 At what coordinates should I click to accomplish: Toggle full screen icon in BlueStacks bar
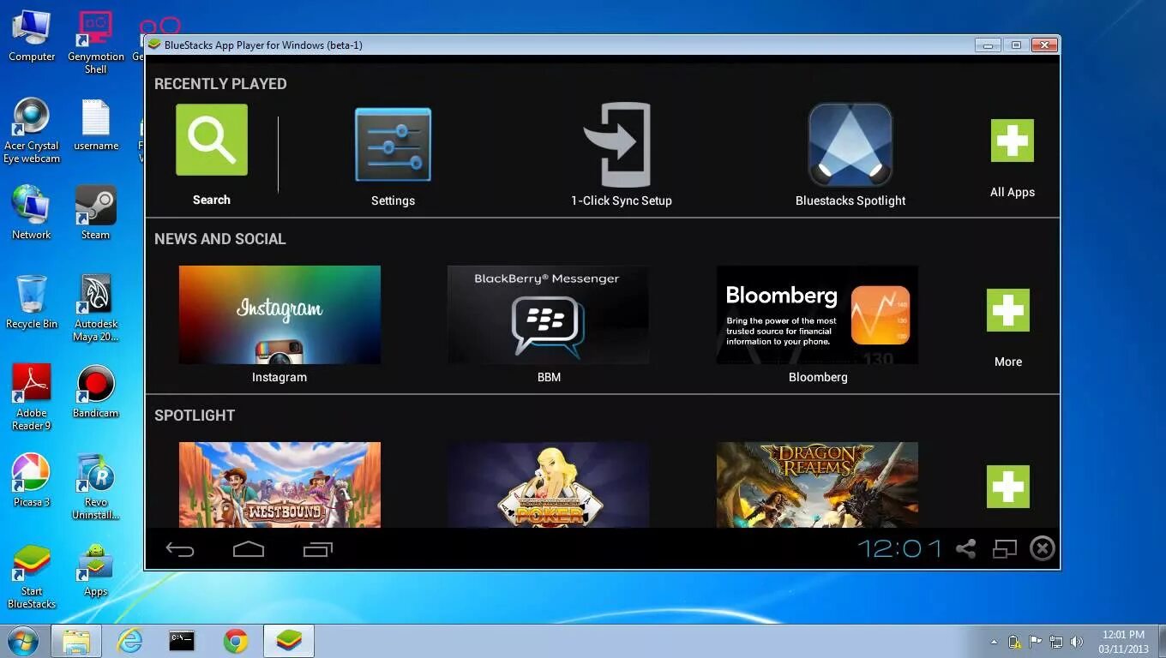tap(1004, 548)
